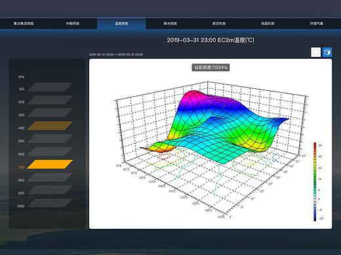Viewport: 341px width, 255px height.
Task: Select the 100 hPa level plane
Action: [50, 87]
